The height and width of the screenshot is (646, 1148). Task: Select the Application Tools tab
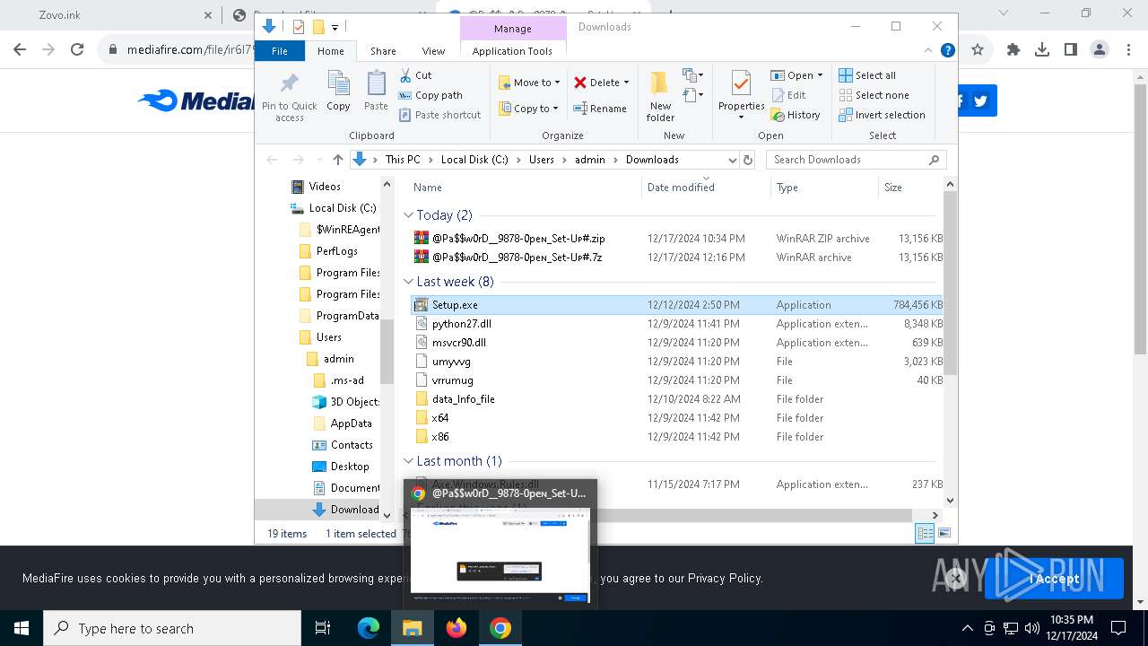512,51
